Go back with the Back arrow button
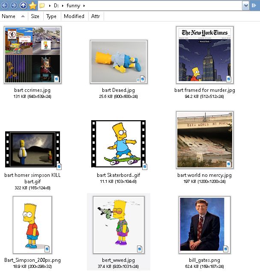Image resolution: width=260 pixels, height=273 pixels. [x=5, y=6]
